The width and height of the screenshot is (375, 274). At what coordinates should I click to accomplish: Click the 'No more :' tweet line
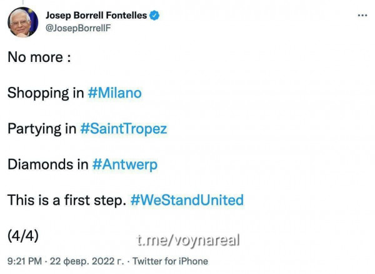click(39, 57)
